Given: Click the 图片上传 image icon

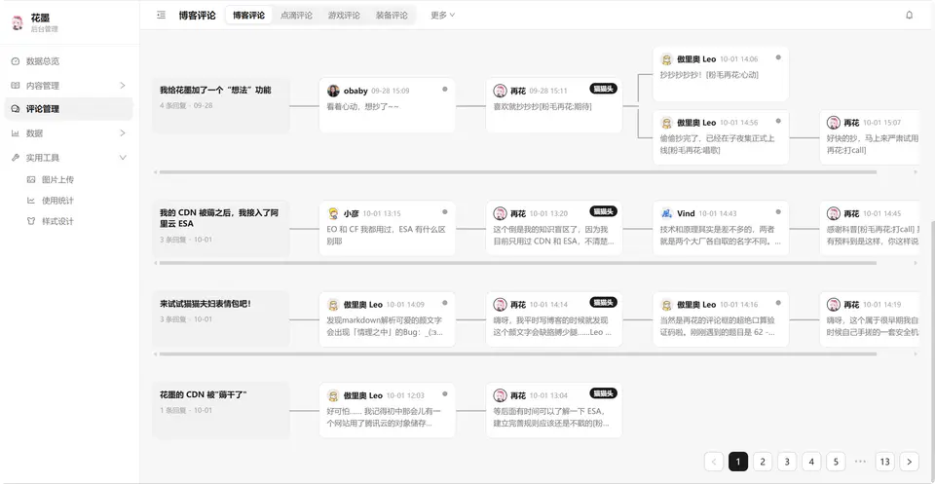Looking at the screenshot, I should click(31, 179).
